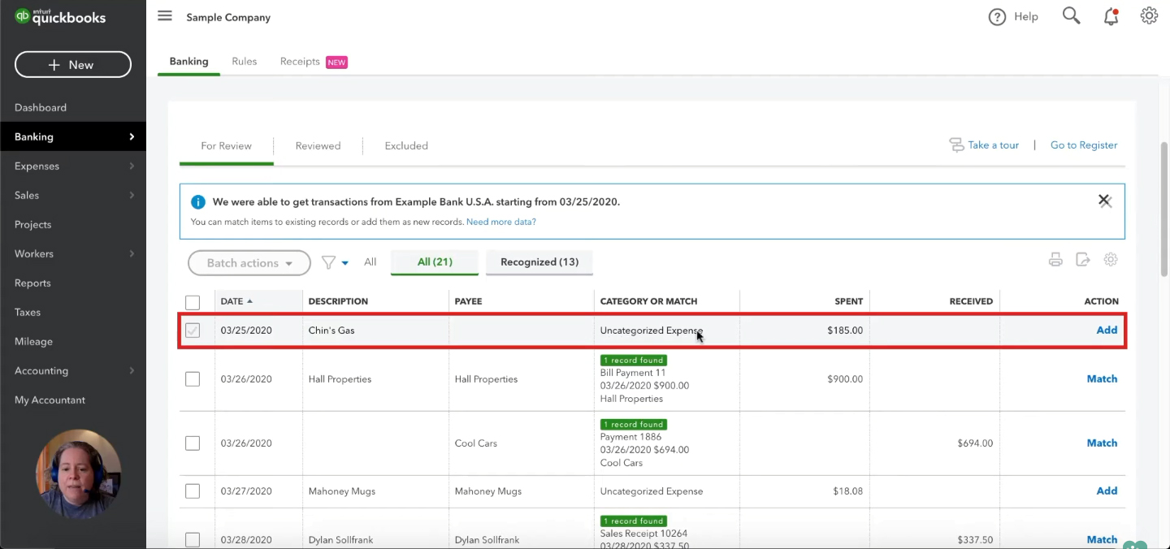
Task: Click the blue info icon in banner
Action: click(x=198, y=202)
